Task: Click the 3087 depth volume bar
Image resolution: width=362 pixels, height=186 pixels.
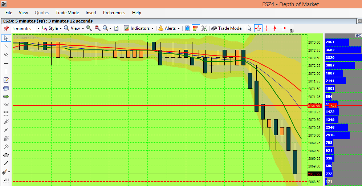Action: [340, 65]
